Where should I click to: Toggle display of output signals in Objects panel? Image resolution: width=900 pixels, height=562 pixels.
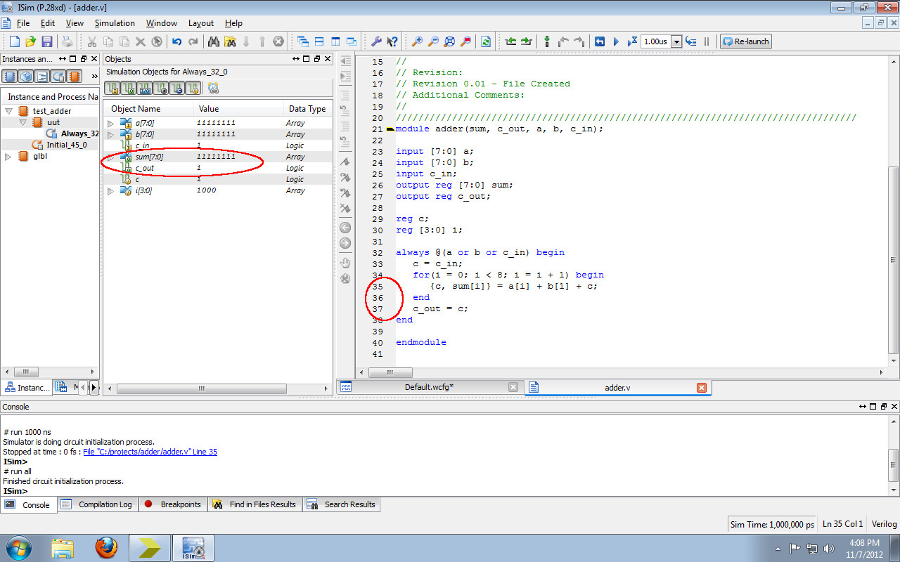tap(129, 88)
